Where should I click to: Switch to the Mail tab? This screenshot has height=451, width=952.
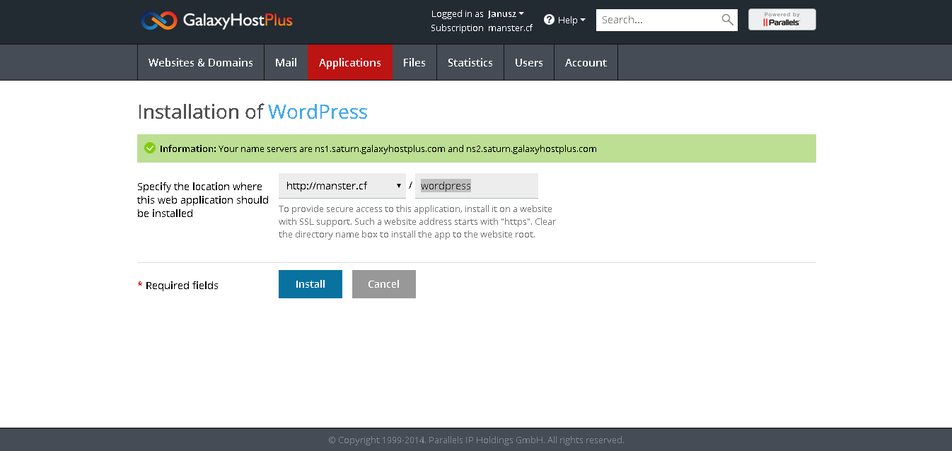coord(286,62)
